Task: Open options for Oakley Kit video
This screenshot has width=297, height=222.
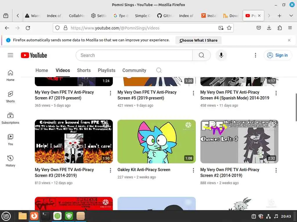Action: coord(193,171)
